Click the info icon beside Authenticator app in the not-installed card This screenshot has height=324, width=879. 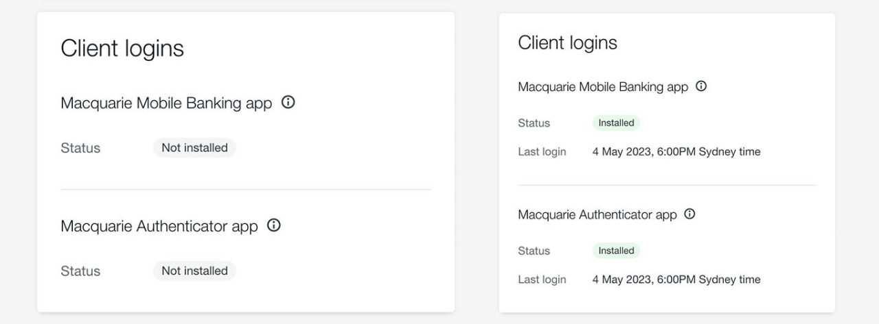[274, 225]
